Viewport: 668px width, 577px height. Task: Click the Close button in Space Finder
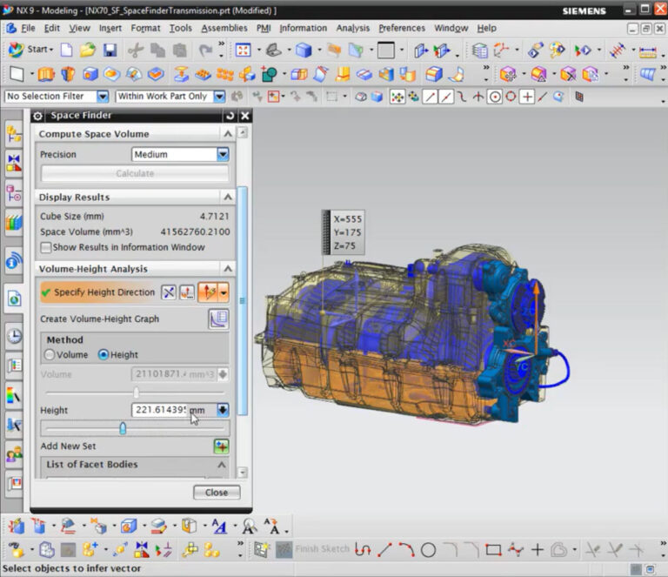click(x=217, y=493)
